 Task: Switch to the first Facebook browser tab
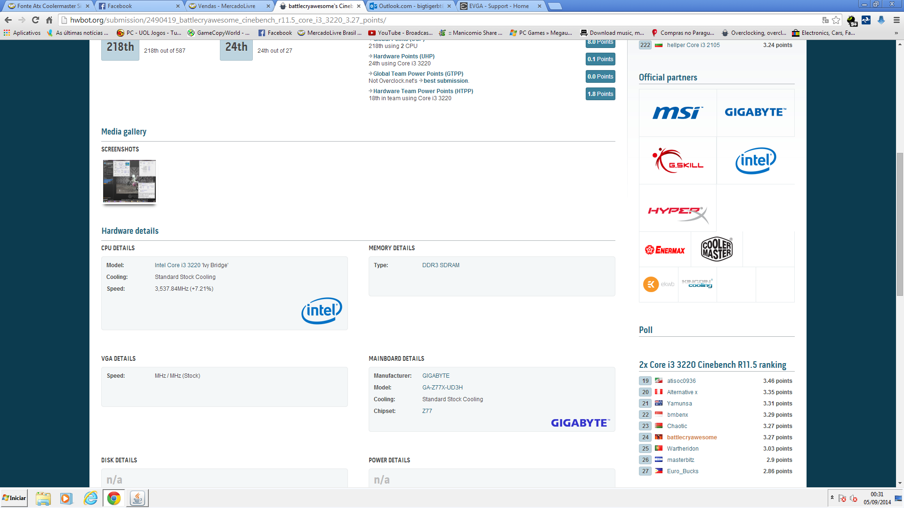[x=139, y=6]
